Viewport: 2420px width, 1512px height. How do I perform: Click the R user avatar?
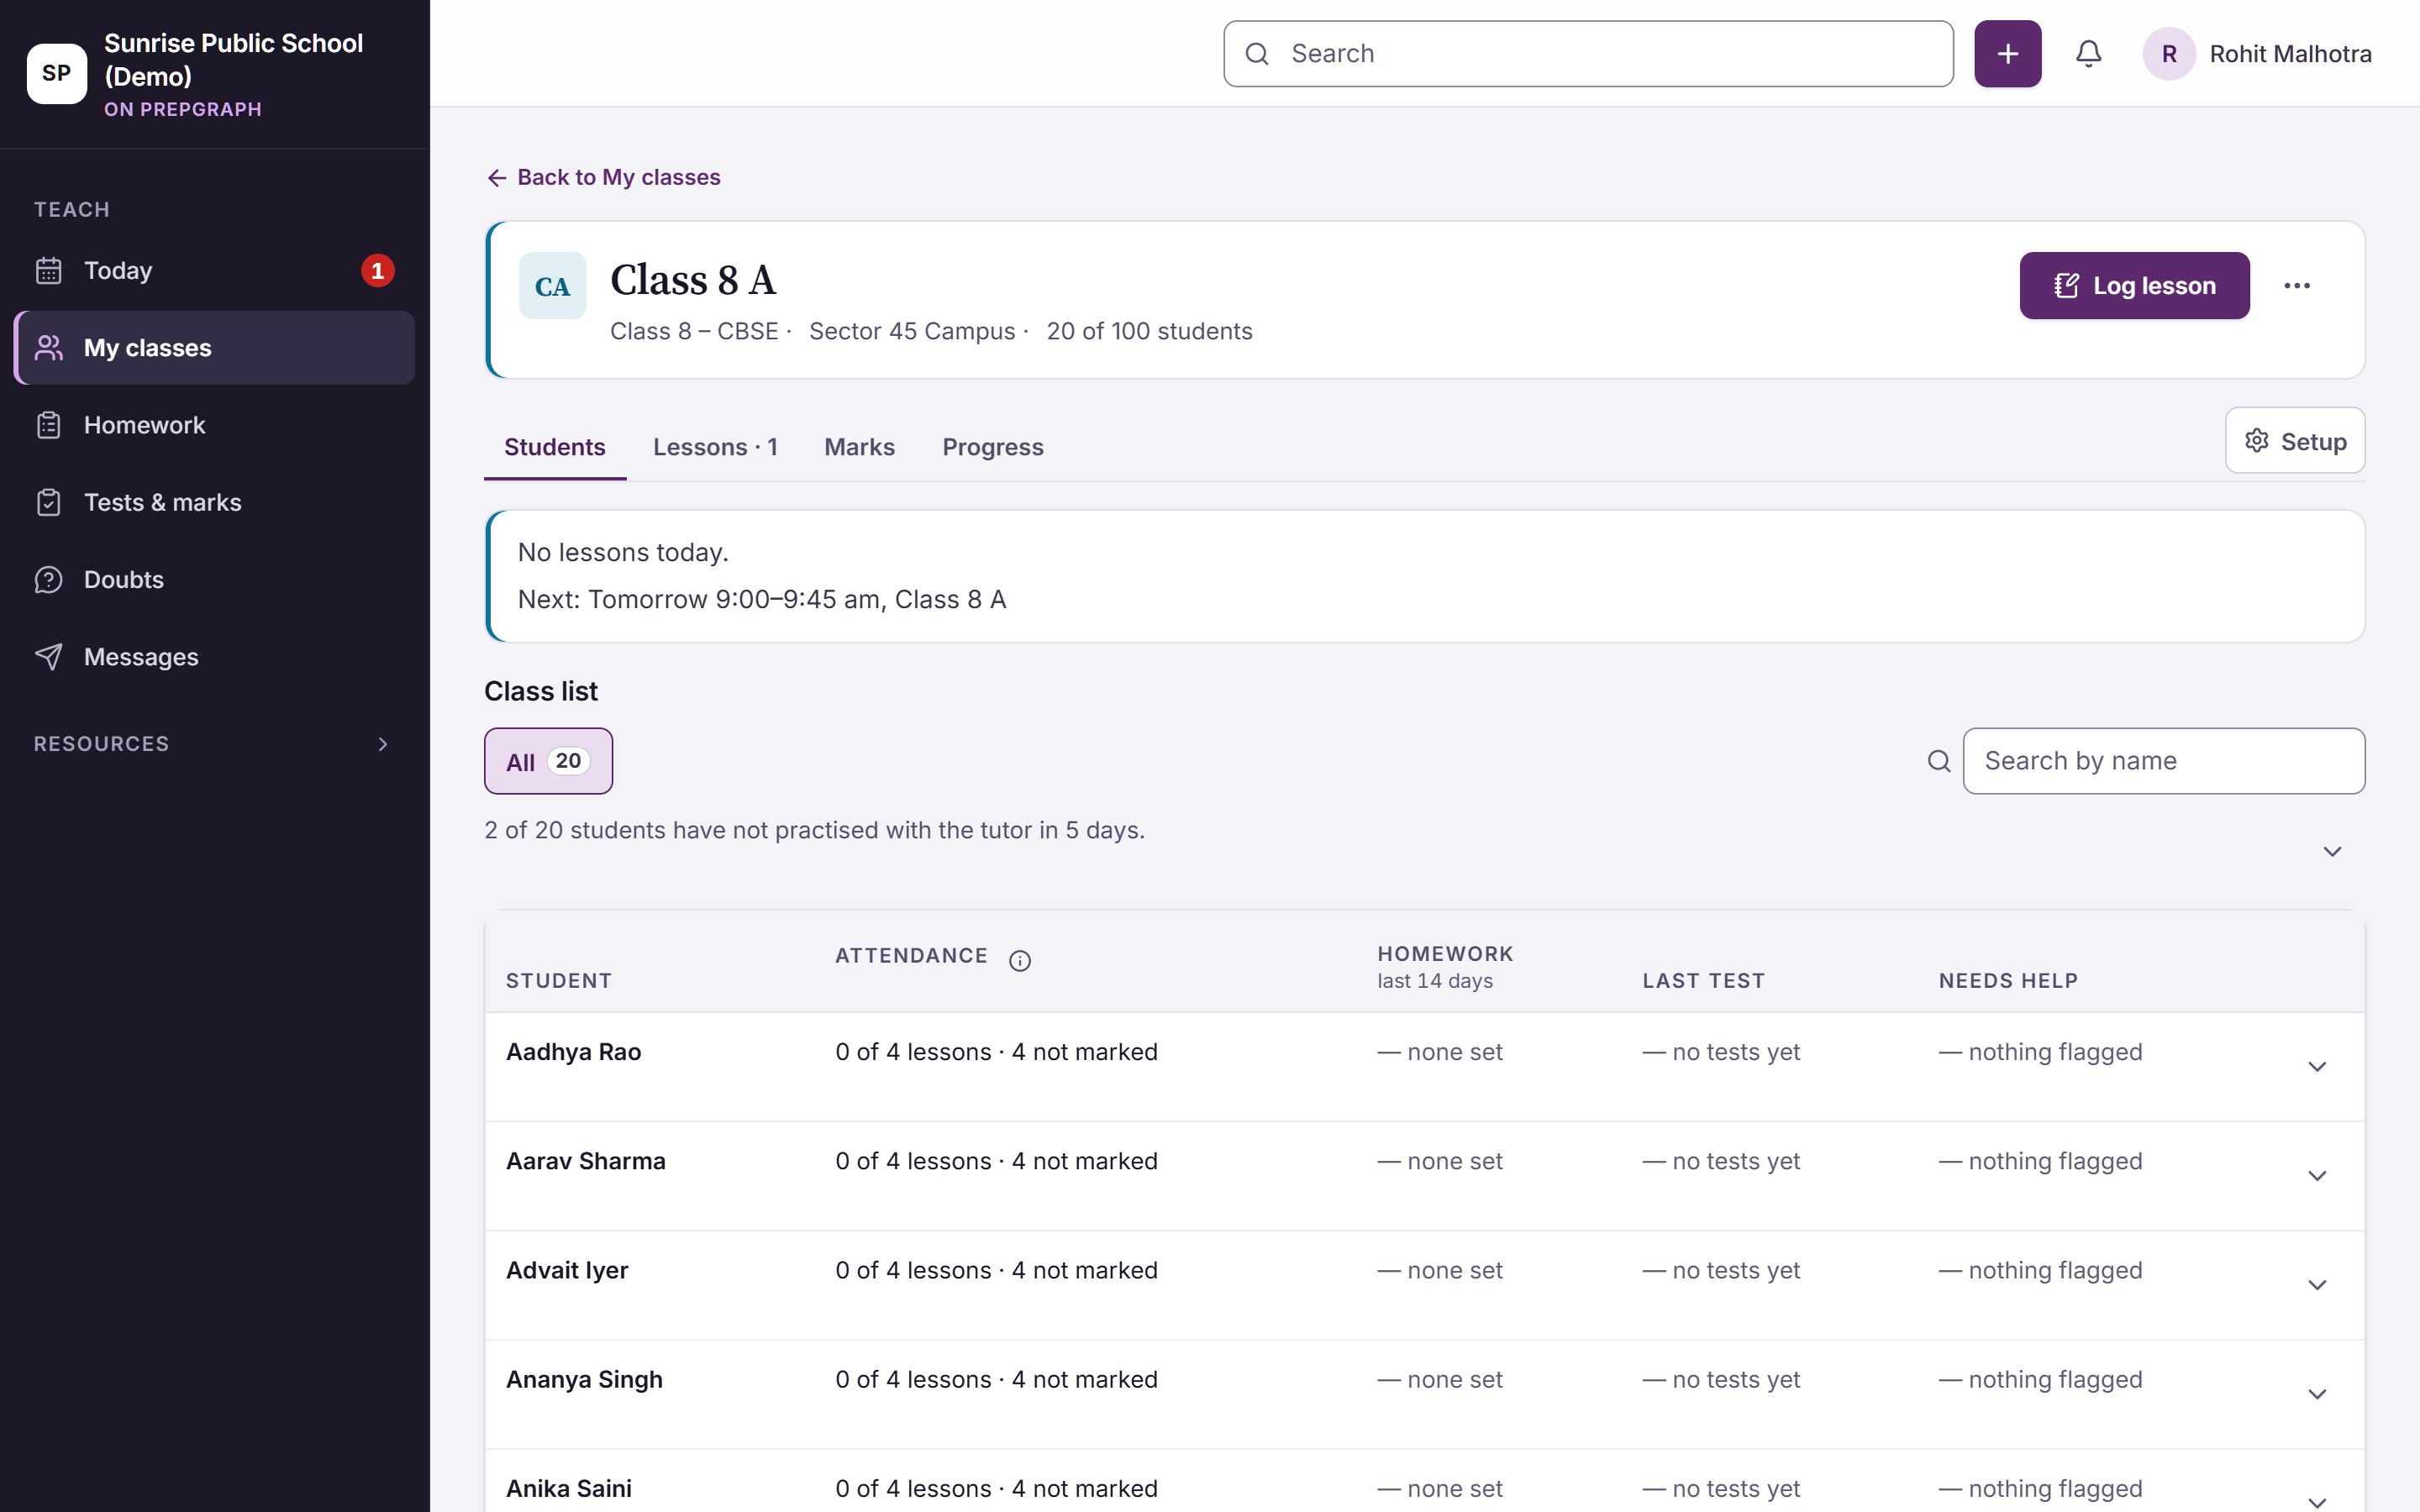pos(2168,54)
